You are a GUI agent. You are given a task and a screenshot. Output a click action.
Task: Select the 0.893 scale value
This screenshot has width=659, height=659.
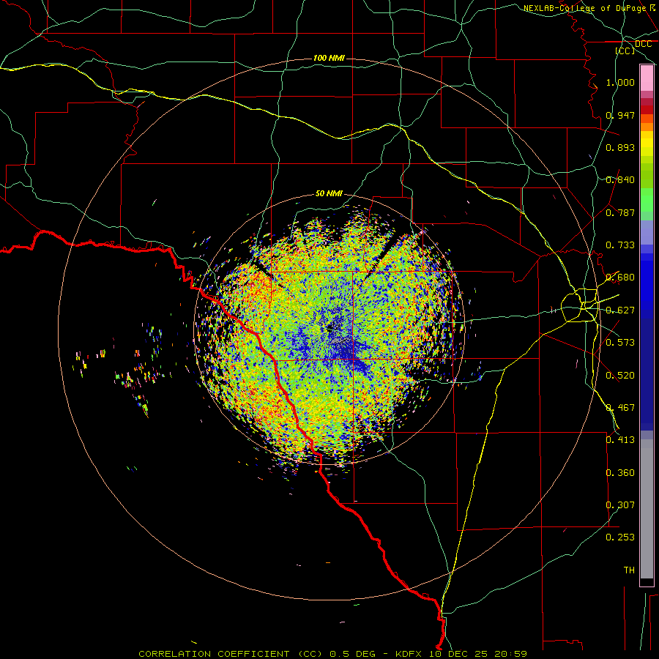(620, 147)
